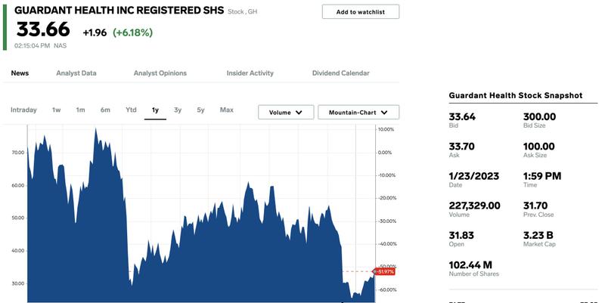
Task: Click the 02:15:04 PM timestamp
Action: [32, 45]
